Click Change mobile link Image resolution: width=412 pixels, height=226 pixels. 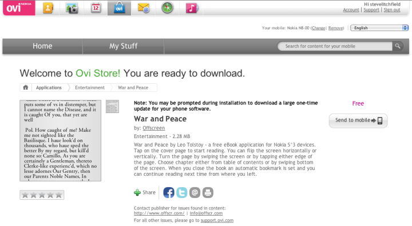click(319, 28)
